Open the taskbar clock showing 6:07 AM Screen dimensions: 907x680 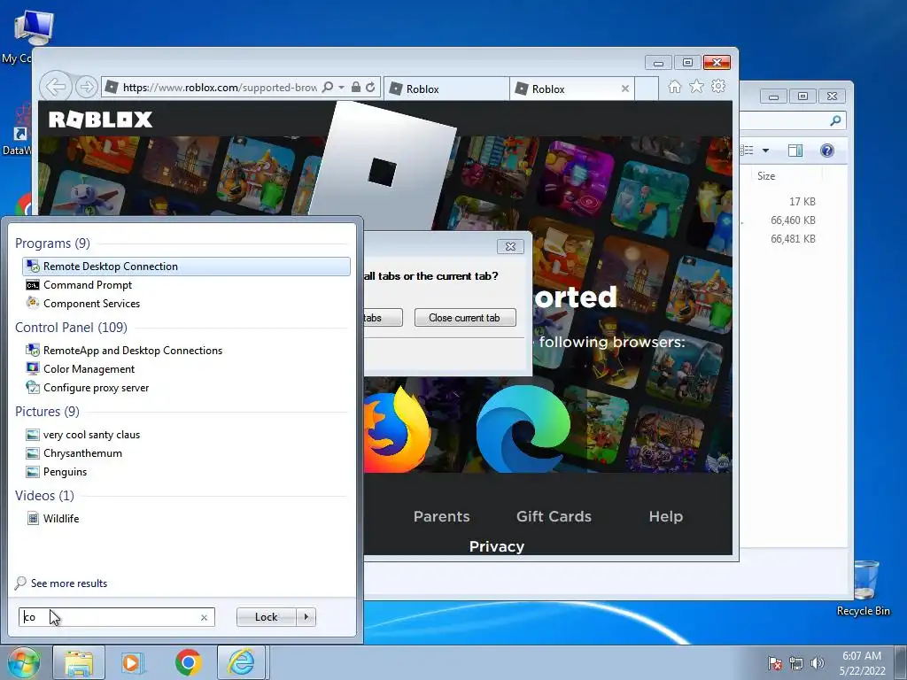tap(862, 663)
